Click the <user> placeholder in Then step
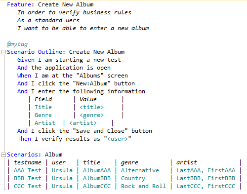 (118, 139)
